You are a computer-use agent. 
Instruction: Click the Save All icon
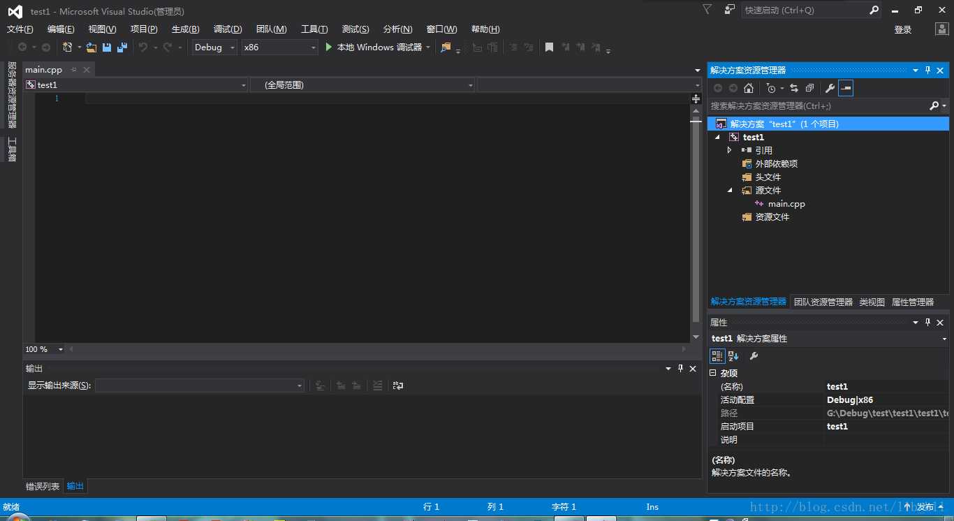click(122, 47)
